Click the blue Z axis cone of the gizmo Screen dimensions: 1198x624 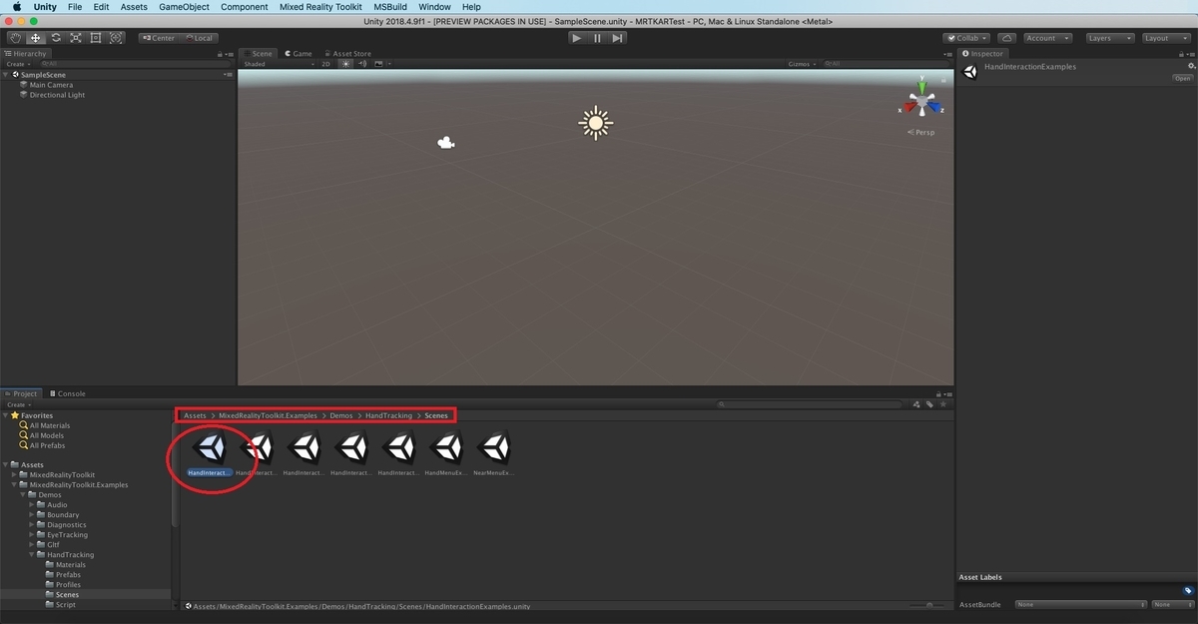point(934,108)
